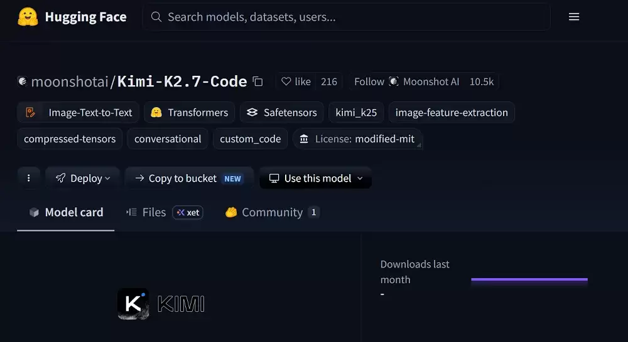Click the Image-Text-to-Text task icon
Viewport: 628px width, 342px height.
(x=30, y=112)
